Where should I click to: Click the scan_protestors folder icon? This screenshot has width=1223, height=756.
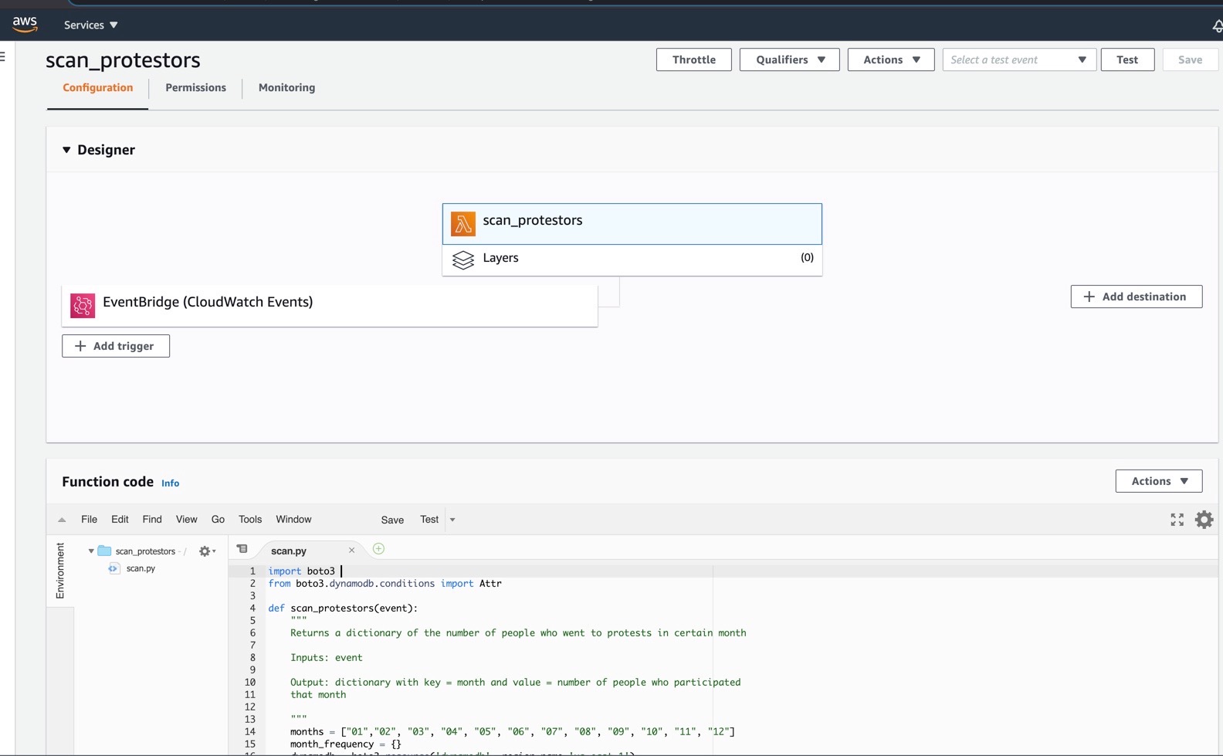point(104,551)
